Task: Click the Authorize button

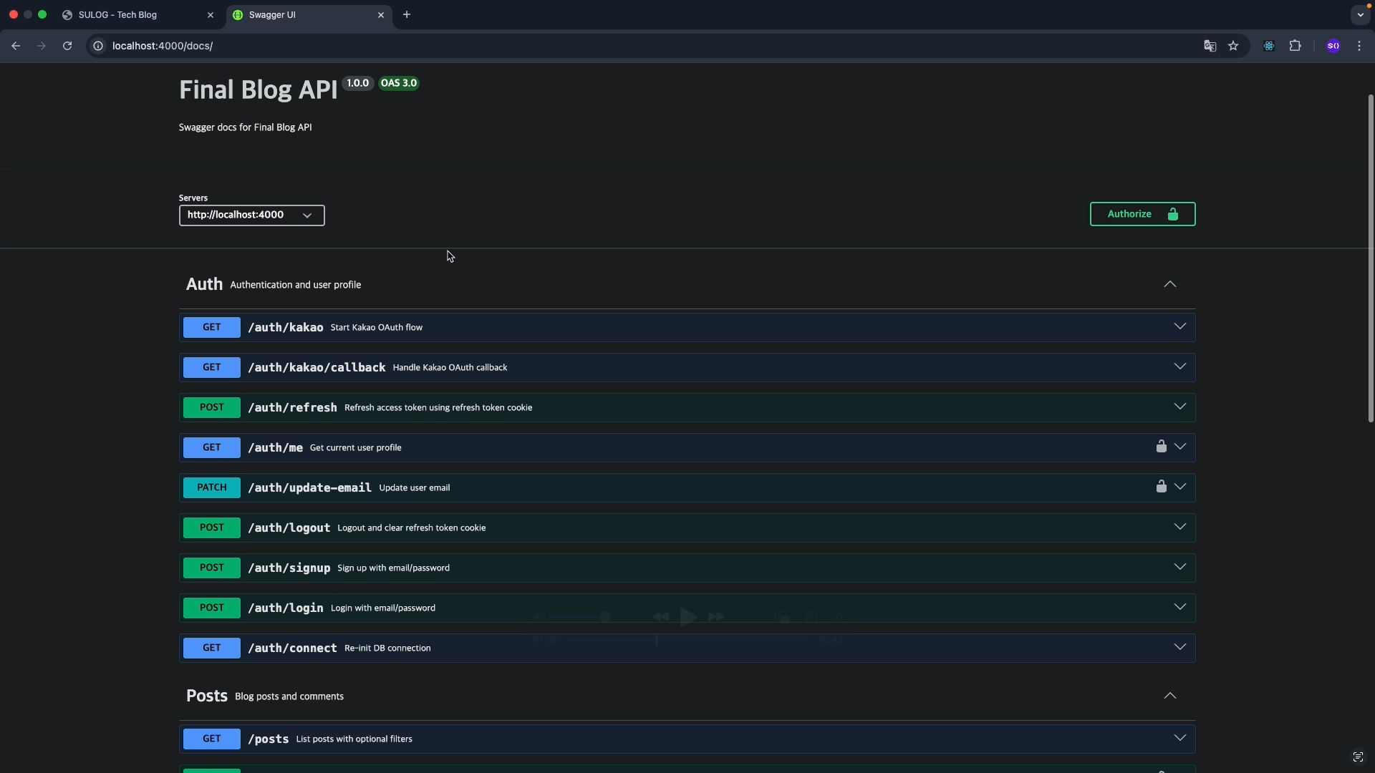Action: (1142, 214)
